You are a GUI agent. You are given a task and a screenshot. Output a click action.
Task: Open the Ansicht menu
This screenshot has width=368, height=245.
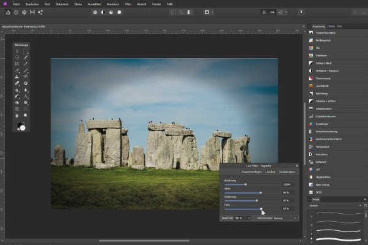pos(142,4)
